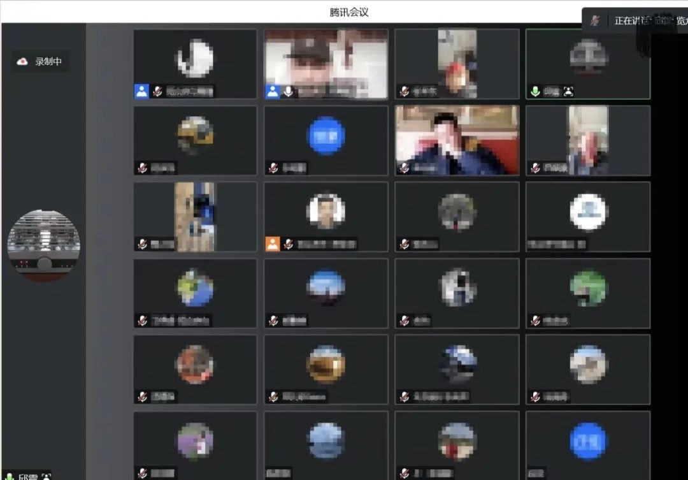Click the orange co-host badge icon
The height and width of the screenshot is (480, 688).
pyautogui.click(x=273, y=244)
